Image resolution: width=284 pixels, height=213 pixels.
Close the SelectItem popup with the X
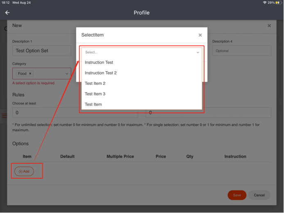(x=200, y=35)
